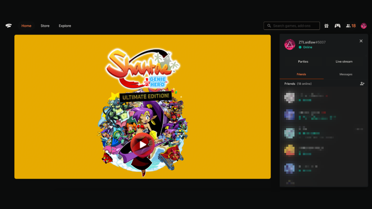Click the add friend icon
Image resolution: width=372 pixels, height=209 pixels.
[362, 84]
